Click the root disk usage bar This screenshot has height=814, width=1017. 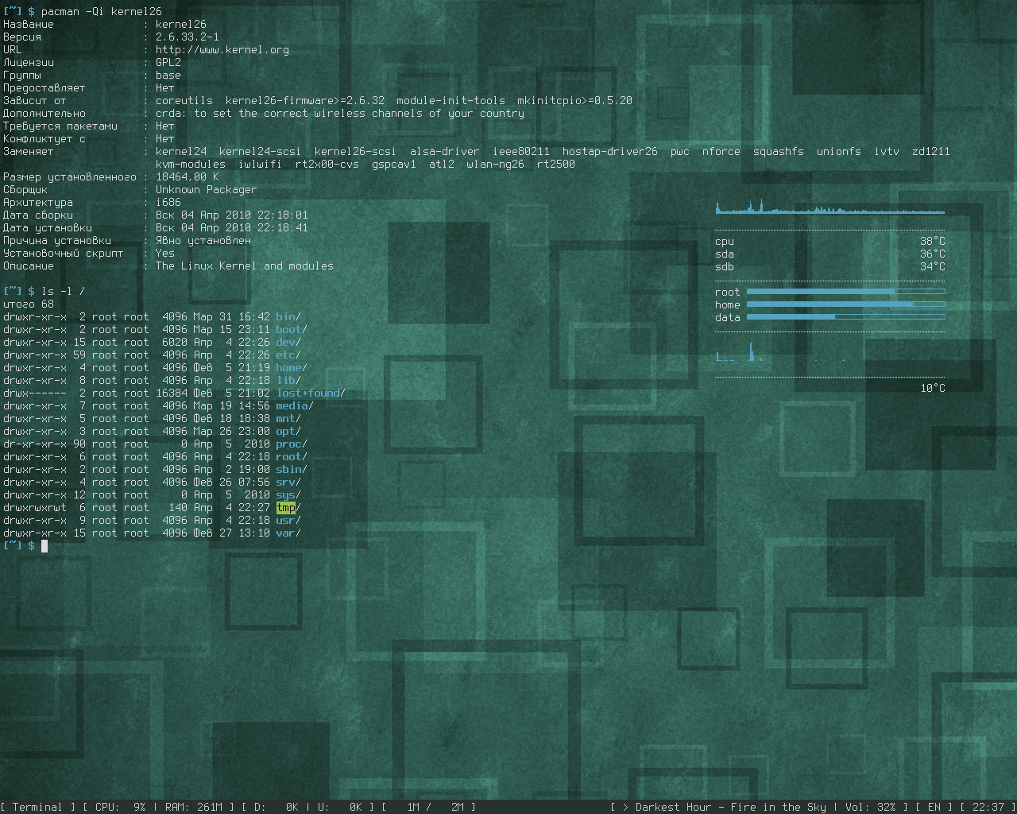pyautogui.click(x=846, y=292)
